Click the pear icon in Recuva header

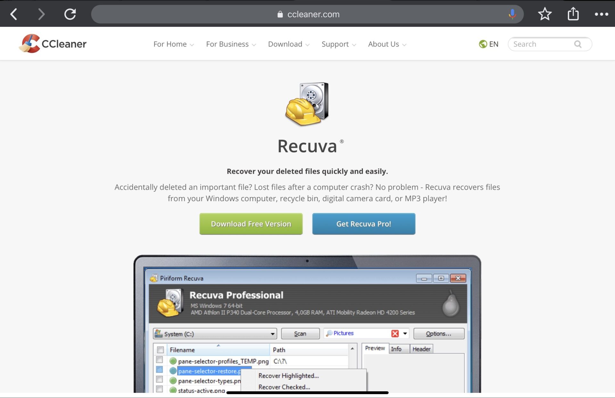(451, 303)
